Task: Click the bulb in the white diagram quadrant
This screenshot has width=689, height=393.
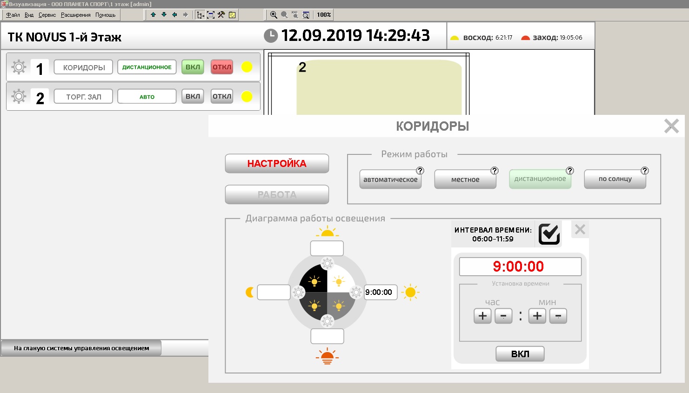Action: pos(339,281)
